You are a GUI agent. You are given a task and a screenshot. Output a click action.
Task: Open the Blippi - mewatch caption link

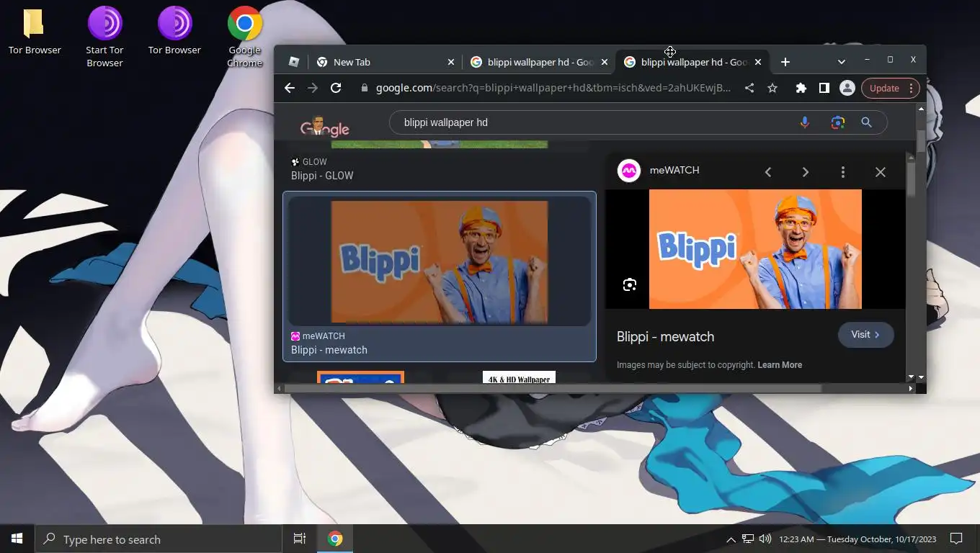click(329, 350)
